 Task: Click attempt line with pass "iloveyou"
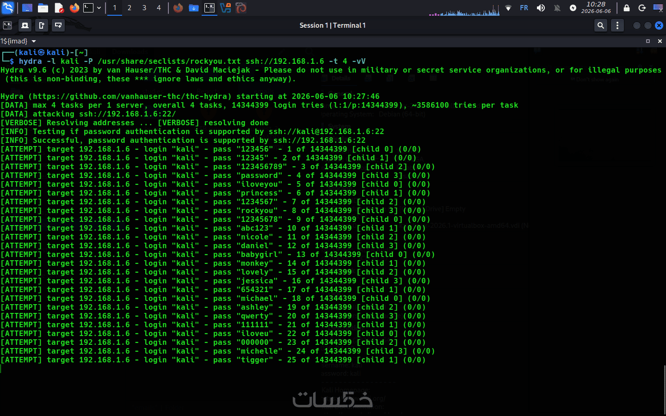[216, 184]
